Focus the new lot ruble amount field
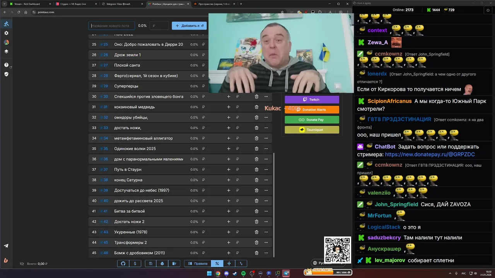This screenshot has height=278, width=495. pyautogui.click(x=159, y=26)
